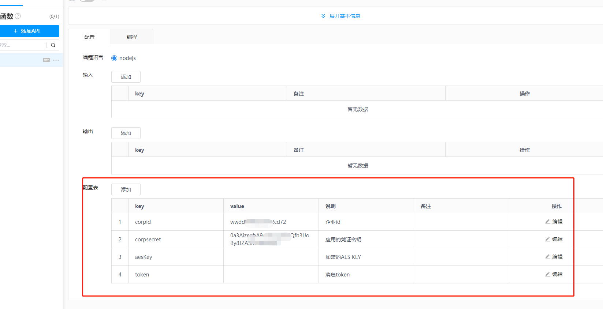Click the pencil icon in corpid row
The image size is (603, 309).
[548, 222]
